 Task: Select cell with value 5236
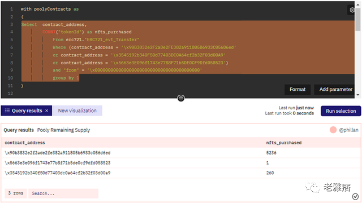click(271, 153)
